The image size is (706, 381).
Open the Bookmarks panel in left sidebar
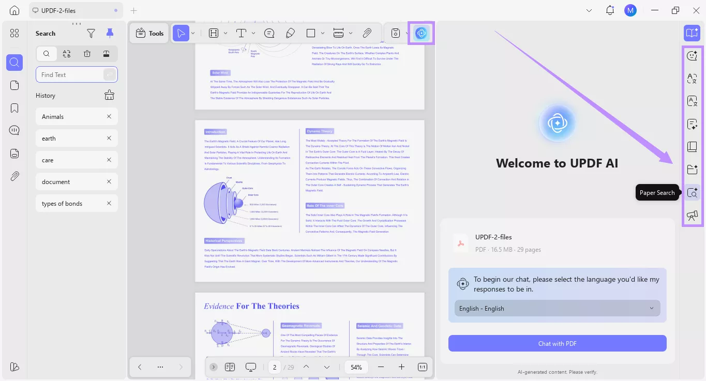coord(14,108)
